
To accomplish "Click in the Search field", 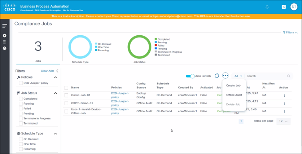I will point(266,76).
